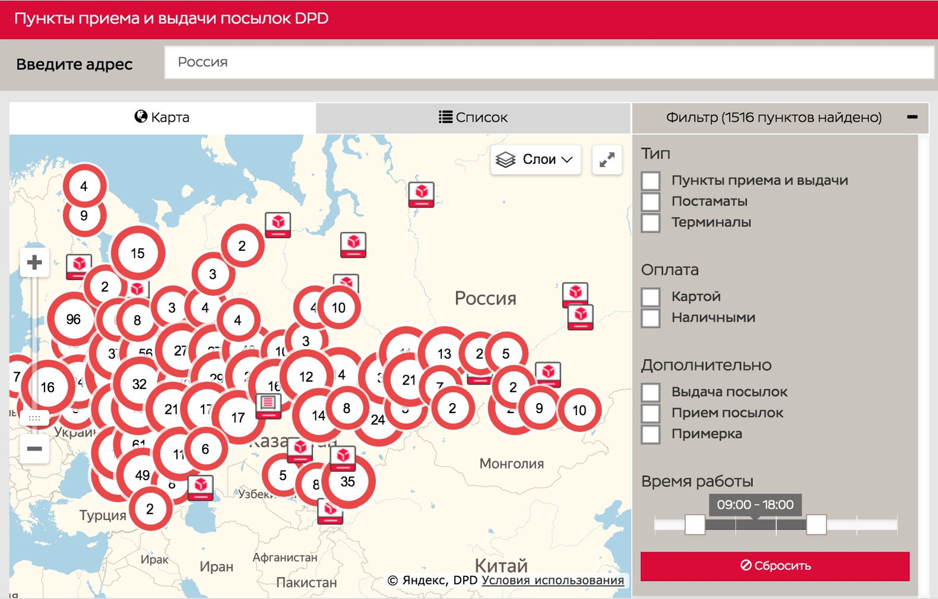Open the cluster marker labeled 16 at left edge
This screenshot has height=599, width=938.
(47, 387)
